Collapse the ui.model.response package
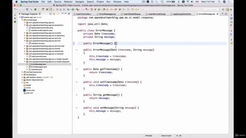246x138 pixels. 25,62
